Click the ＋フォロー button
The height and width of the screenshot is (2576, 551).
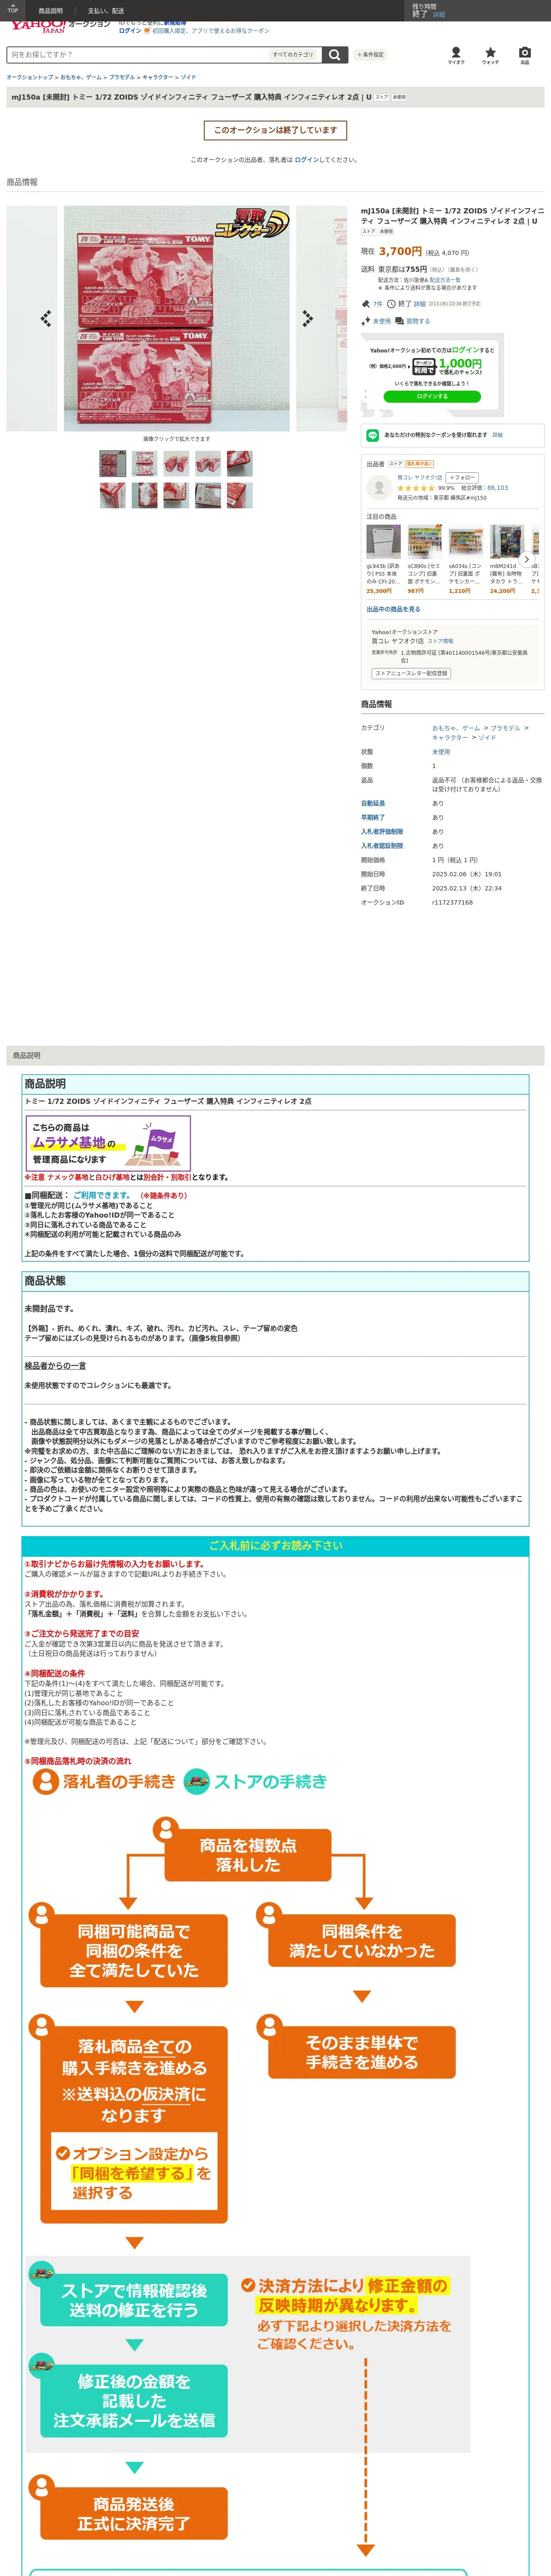(462, 478)
